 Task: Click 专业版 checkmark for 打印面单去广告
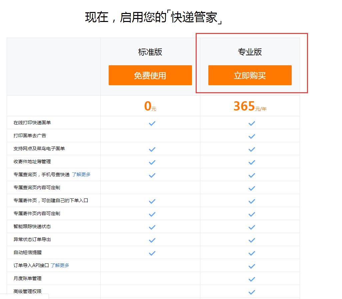click(252, 136)
